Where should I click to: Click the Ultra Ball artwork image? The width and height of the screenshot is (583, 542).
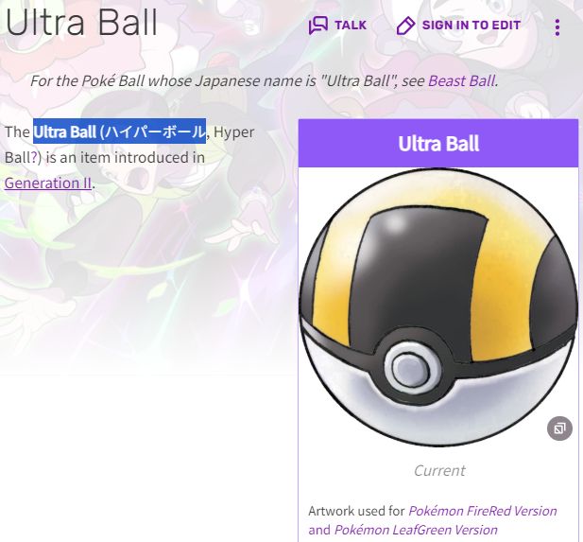pyautogui.click(x=438, y=307)
